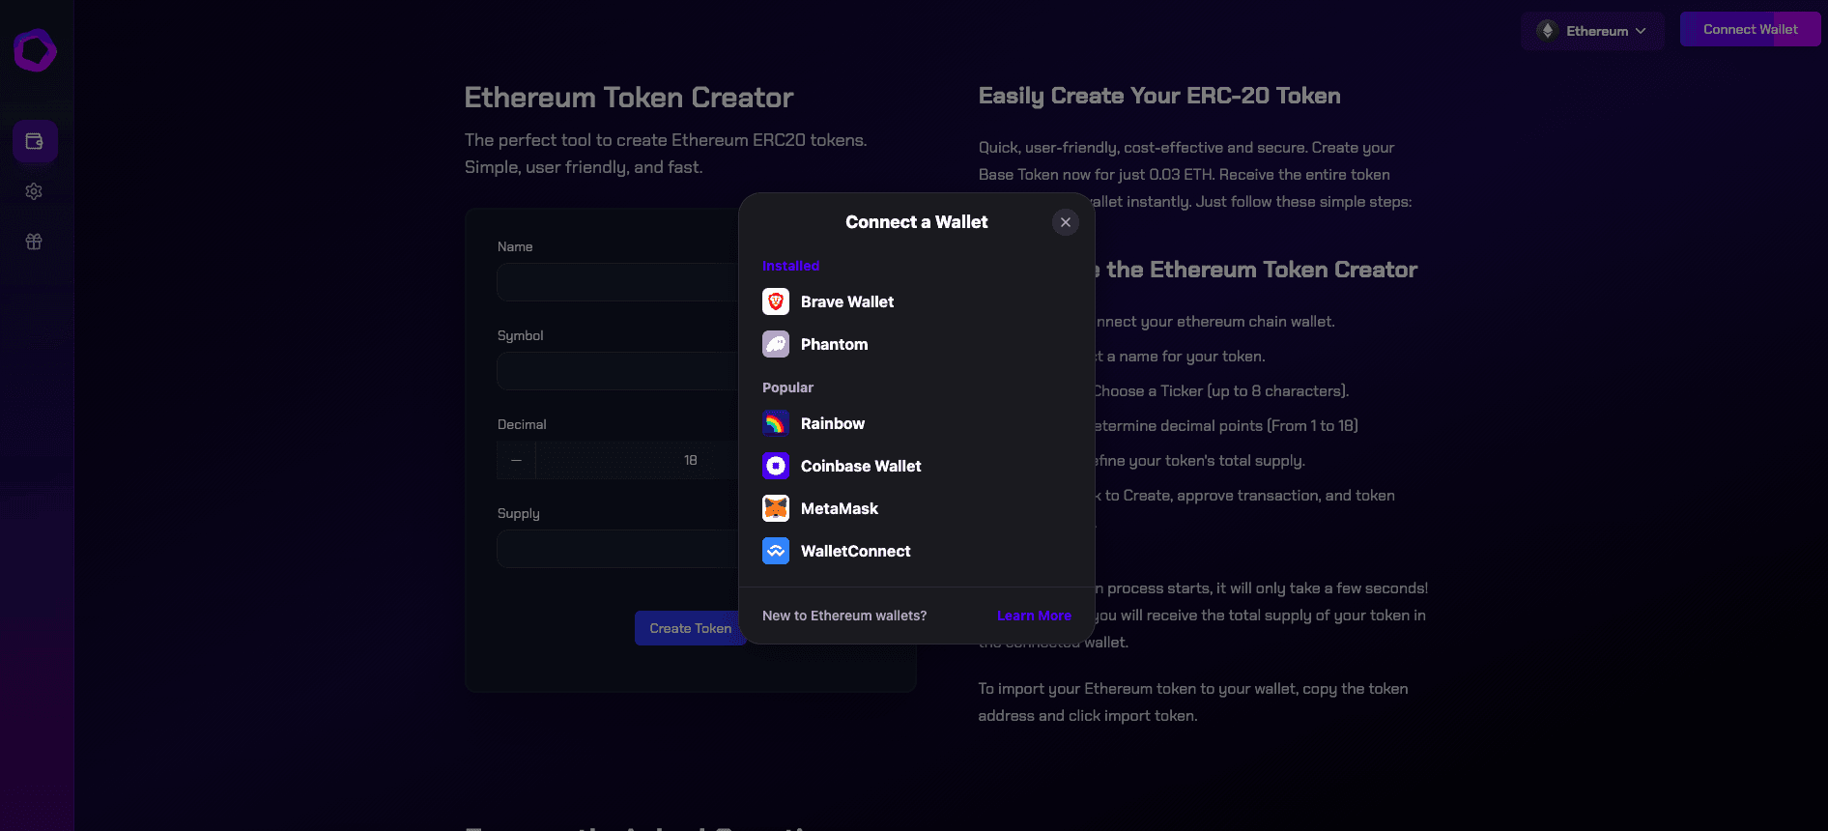Screen dimensions: 1828x831
Task: Choose Phantom wallet option
Action: (916, 345)
